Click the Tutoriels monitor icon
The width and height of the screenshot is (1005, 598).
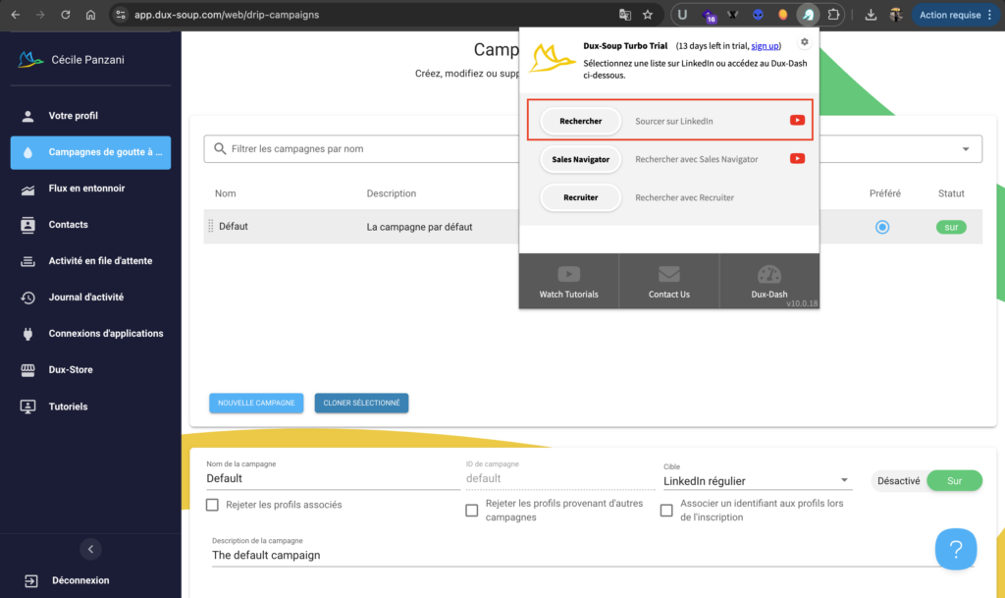(x=27, y=407)
